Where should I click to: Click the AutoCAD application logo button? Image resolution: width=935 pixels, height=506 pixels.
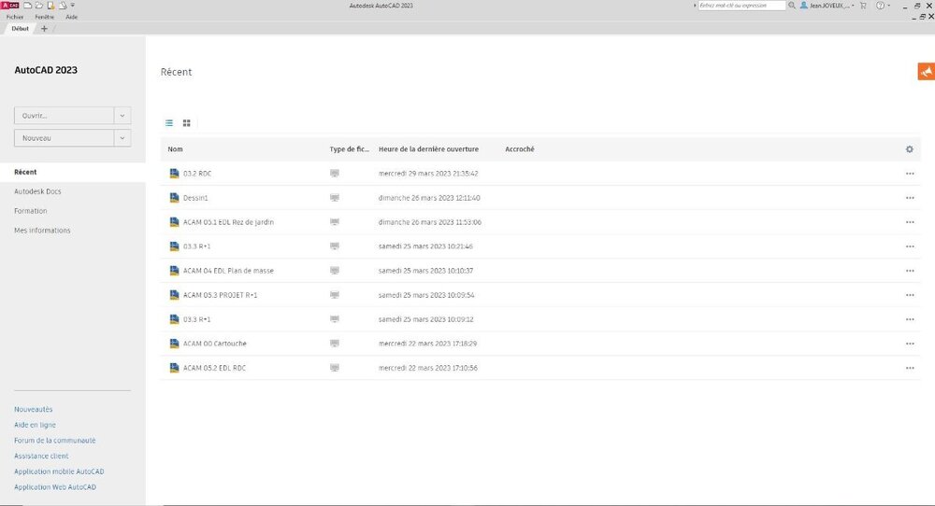(10, 6)
